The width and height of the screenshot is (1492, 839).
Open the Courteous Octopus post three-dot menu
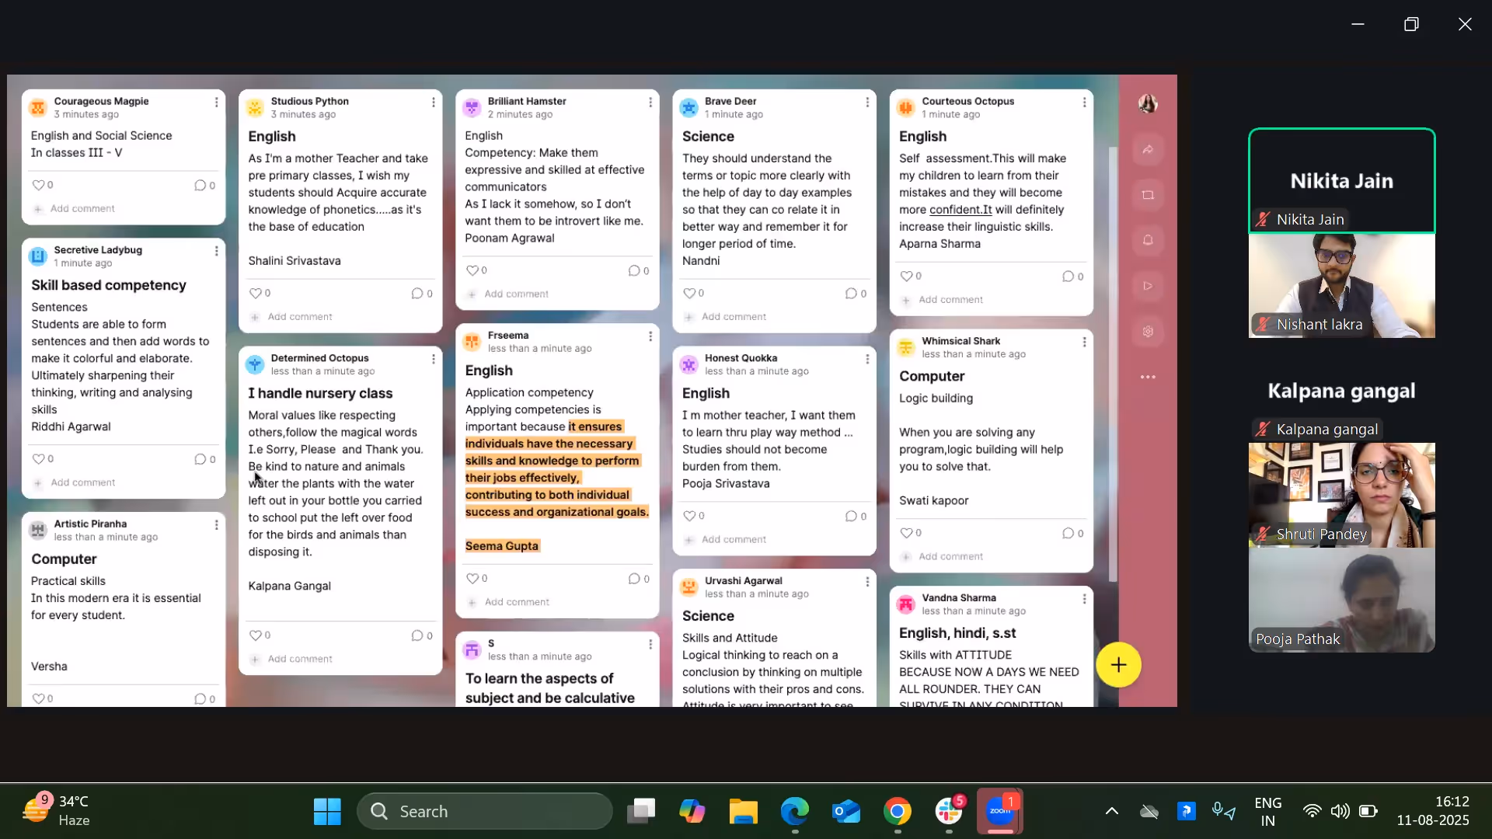click(x=1084, y=103)
